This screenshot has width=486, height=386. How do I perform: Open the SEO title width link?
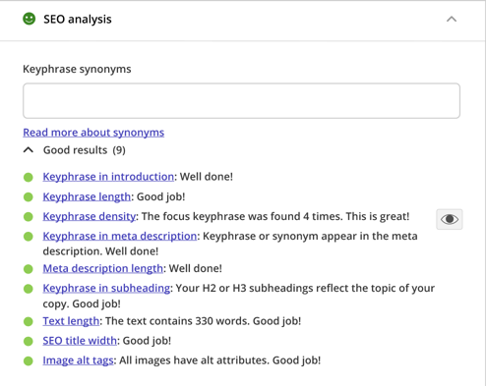pyautogui.click(x=80, y=341)
